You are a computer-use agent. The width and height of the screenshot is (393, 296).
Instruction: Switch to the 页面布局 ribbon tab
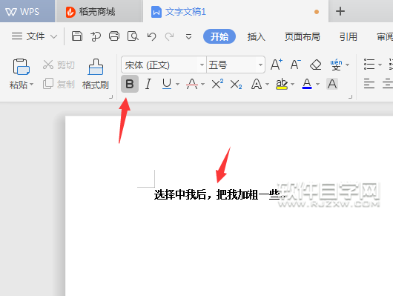[x=303, y=37]
